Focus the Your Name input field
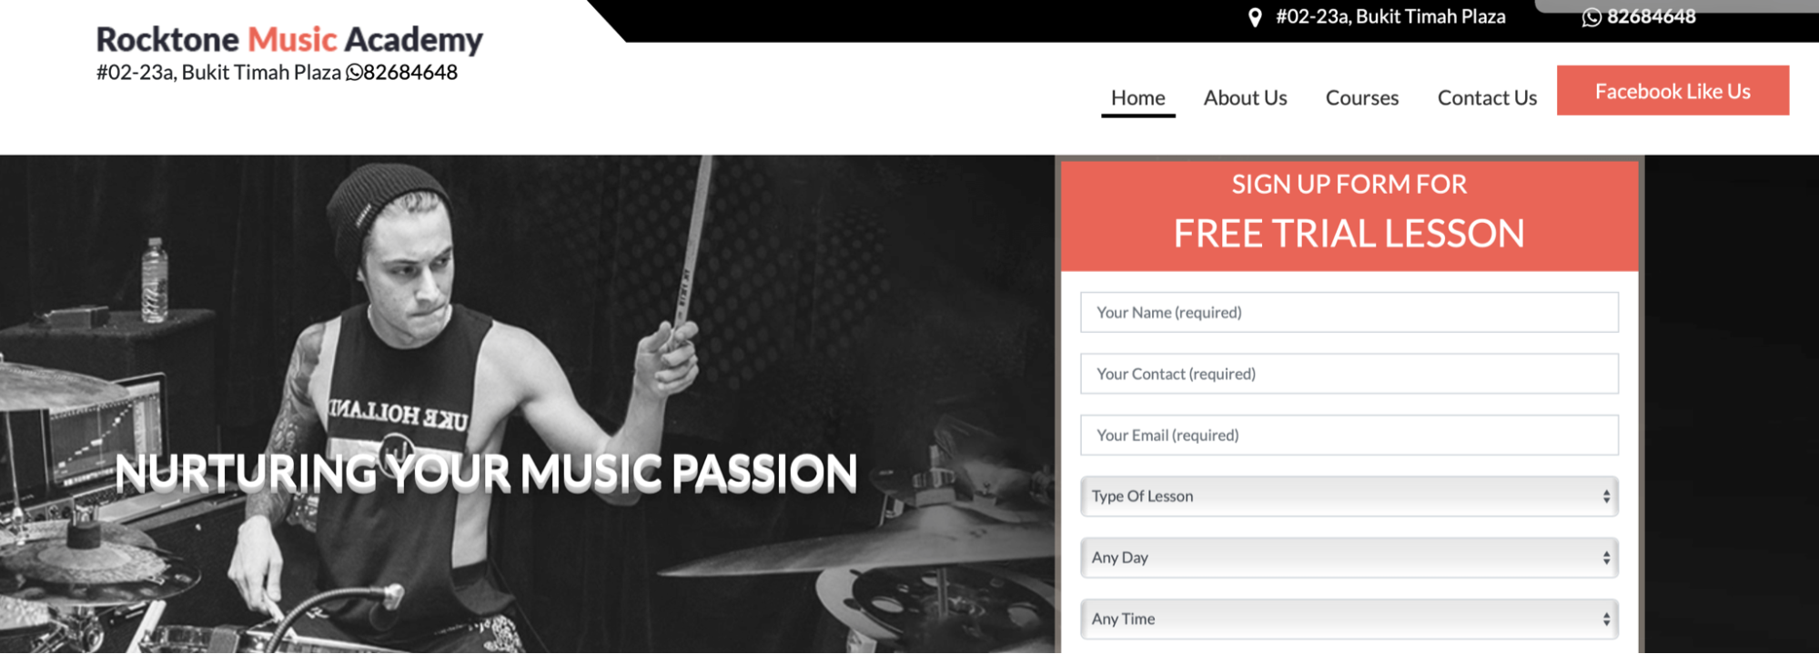1819x654 pixels. tap(1349, 312)
